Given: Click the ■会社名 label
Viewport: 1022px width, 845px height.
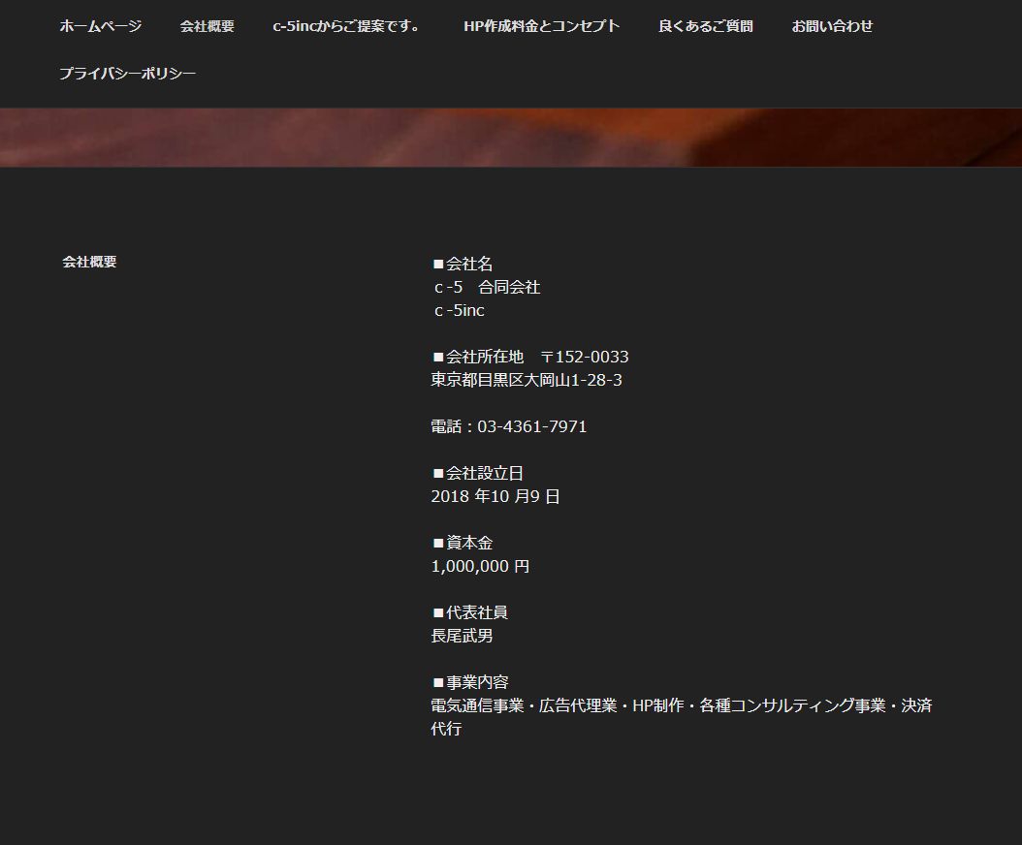Looking at the screenshot, I should click(463, 264).
